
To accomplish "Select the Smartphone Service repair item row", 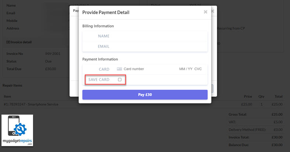I will tap(143, 104).
